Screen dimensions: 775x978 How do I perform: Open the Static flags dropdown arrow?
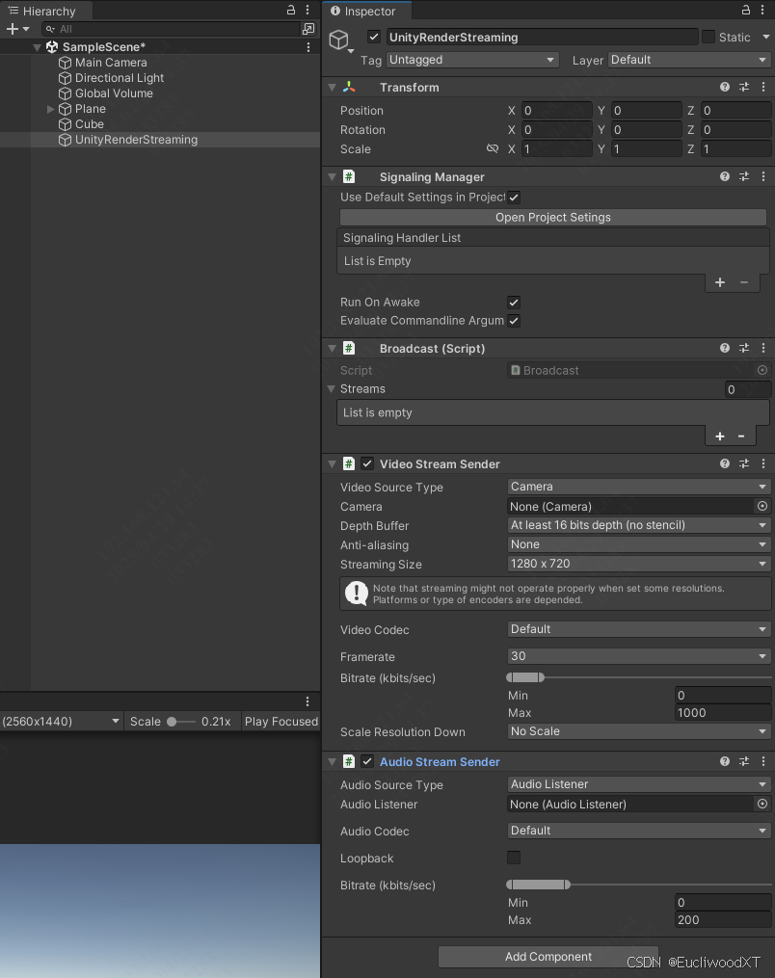(x=765, y=38)
